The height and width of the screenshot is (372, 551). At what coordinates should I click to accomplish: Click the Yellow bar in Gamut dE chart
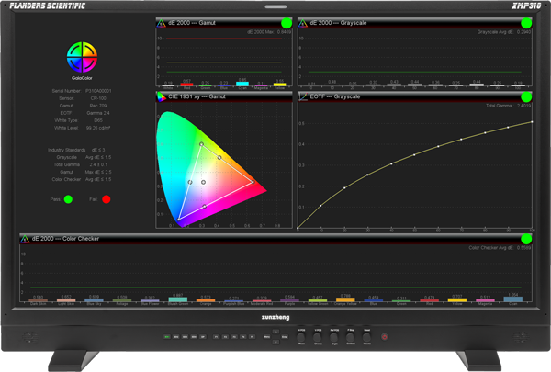[280, 85]
